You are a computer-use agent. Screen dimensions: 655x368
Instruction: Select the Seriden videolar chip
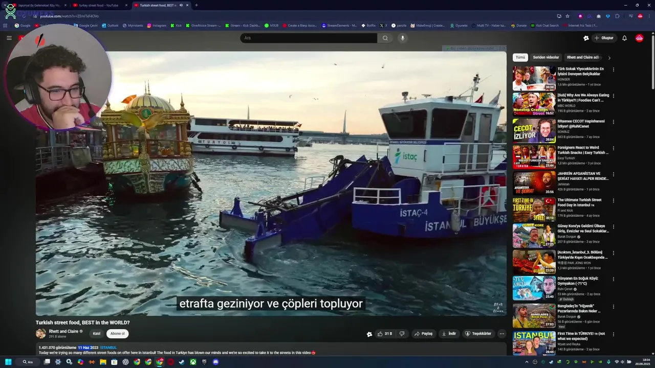tap(546, 57)
